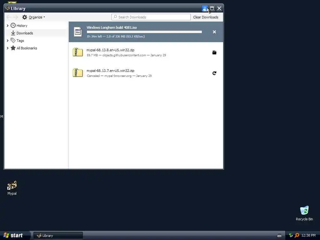
Task: Retry the canceled mypal-68.13.7 download
Action: click(214, 73)
